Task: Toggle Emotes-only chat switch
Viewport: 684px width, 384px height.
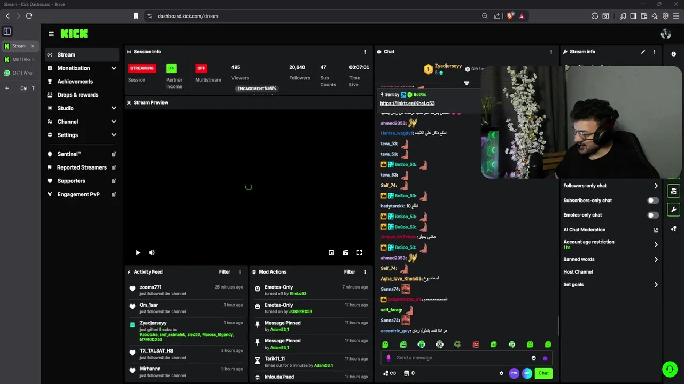Action: (x=652, y=215)
